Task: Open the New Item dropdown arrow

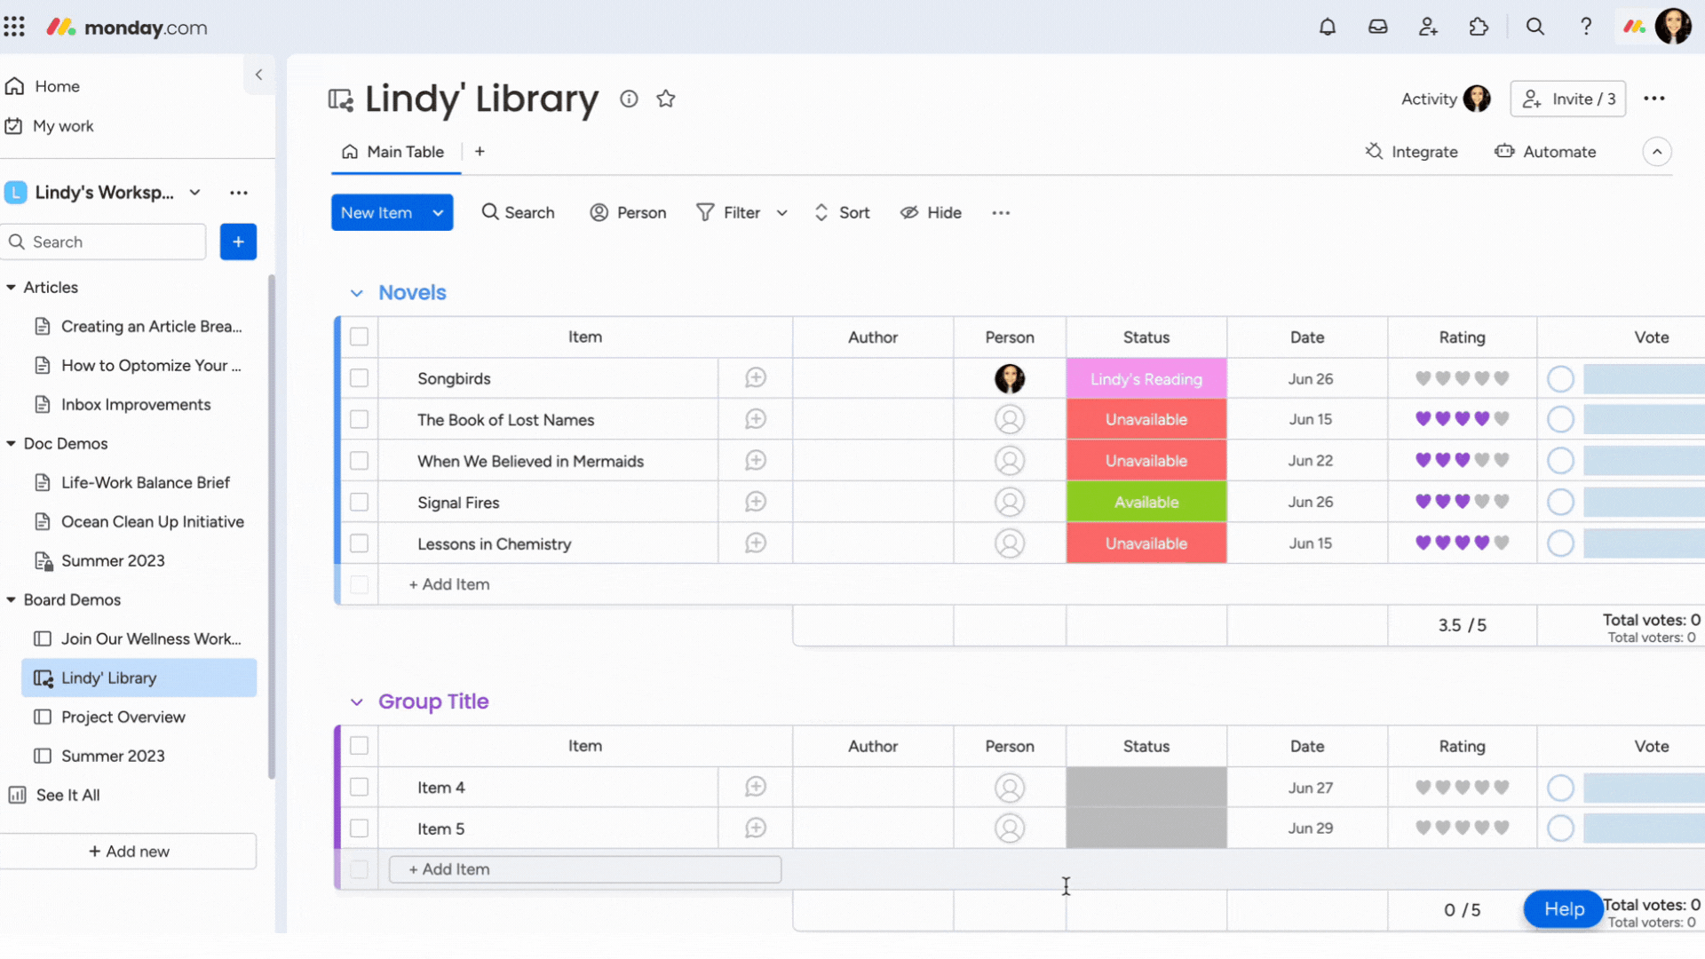Action: tap(438, 213)
